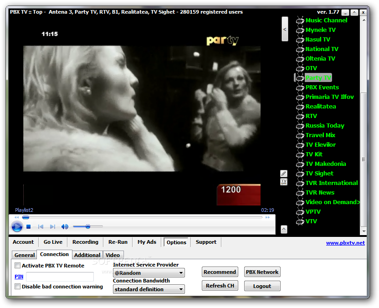The height and width of the screenshot is (308, 379).
Task: Open the Support tab
Action: (206, 242)
